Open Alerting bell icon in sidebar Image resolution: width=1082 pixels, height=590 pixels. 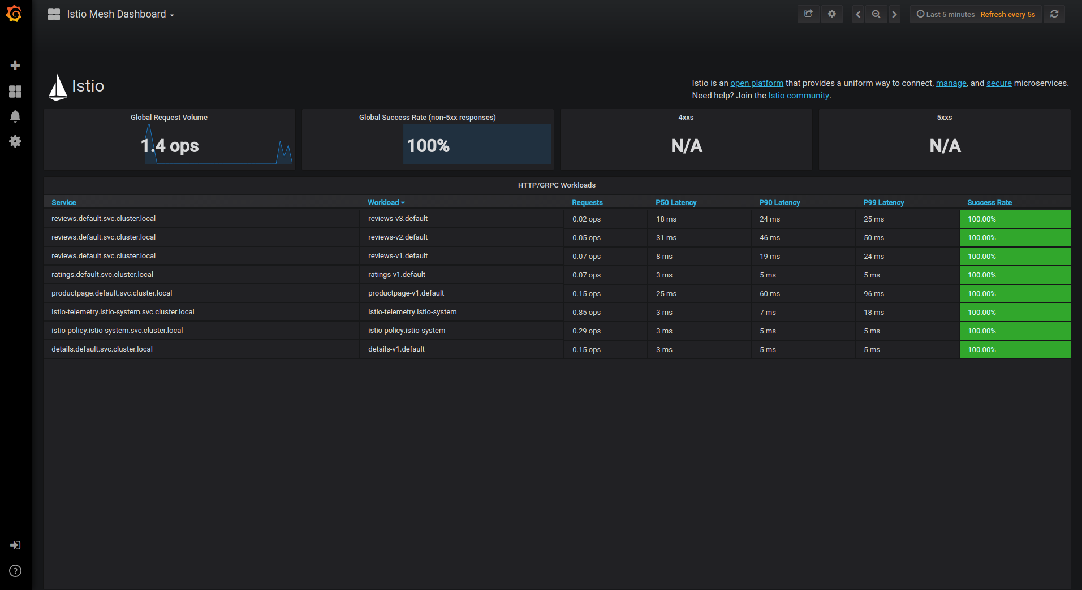(x=15, y=116)
